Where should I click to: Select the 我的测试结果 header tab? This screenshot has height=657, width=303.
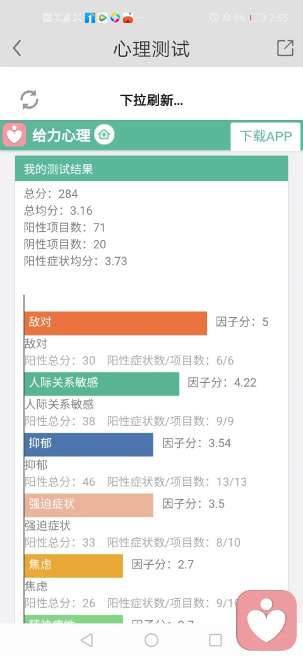click(151, 169)
